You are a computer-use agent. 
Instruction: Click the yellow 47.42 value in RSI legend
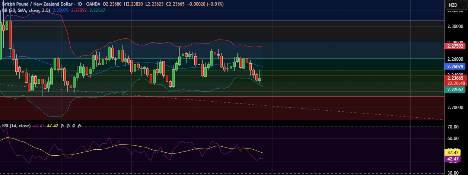pos(52,126)
